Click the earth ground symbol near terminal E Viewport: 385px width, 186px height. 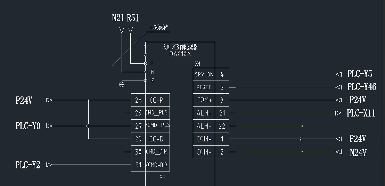click(121, 84)
